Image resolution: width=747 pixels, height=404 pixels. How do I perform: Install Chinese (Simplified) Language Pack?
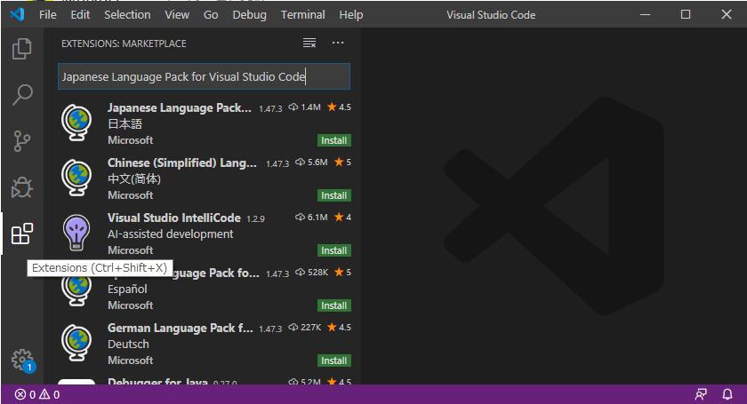(x=334, y=195)
